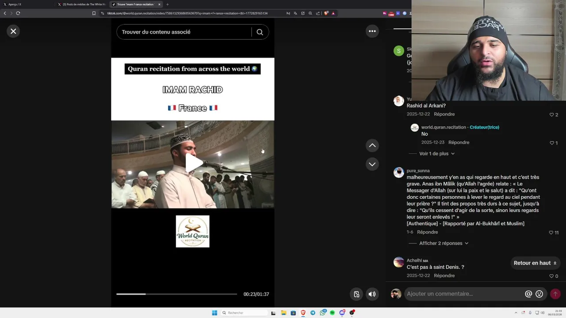The image size is (566, 318).
Task: Click the green 'S' commenter avatar
Action: point(399,51)
